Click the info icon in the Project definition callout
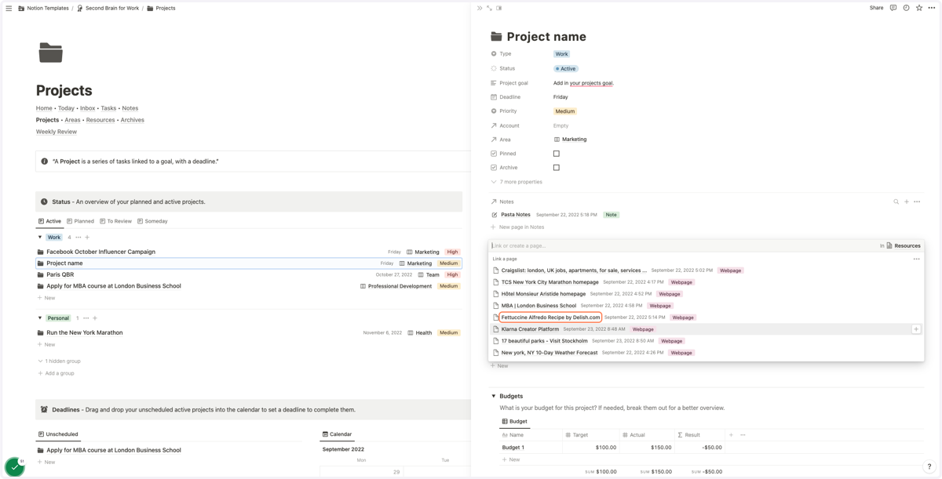 point(44,161)
